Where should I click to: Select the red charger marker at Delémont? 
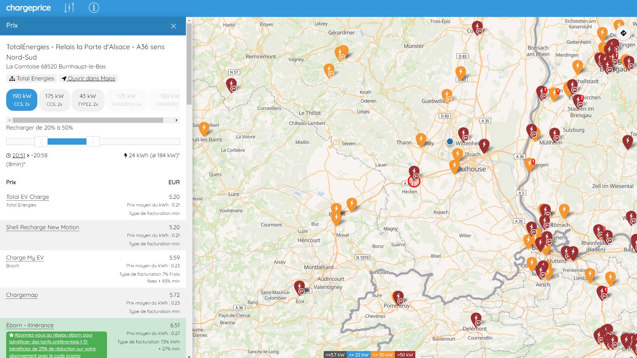[476, 319]
